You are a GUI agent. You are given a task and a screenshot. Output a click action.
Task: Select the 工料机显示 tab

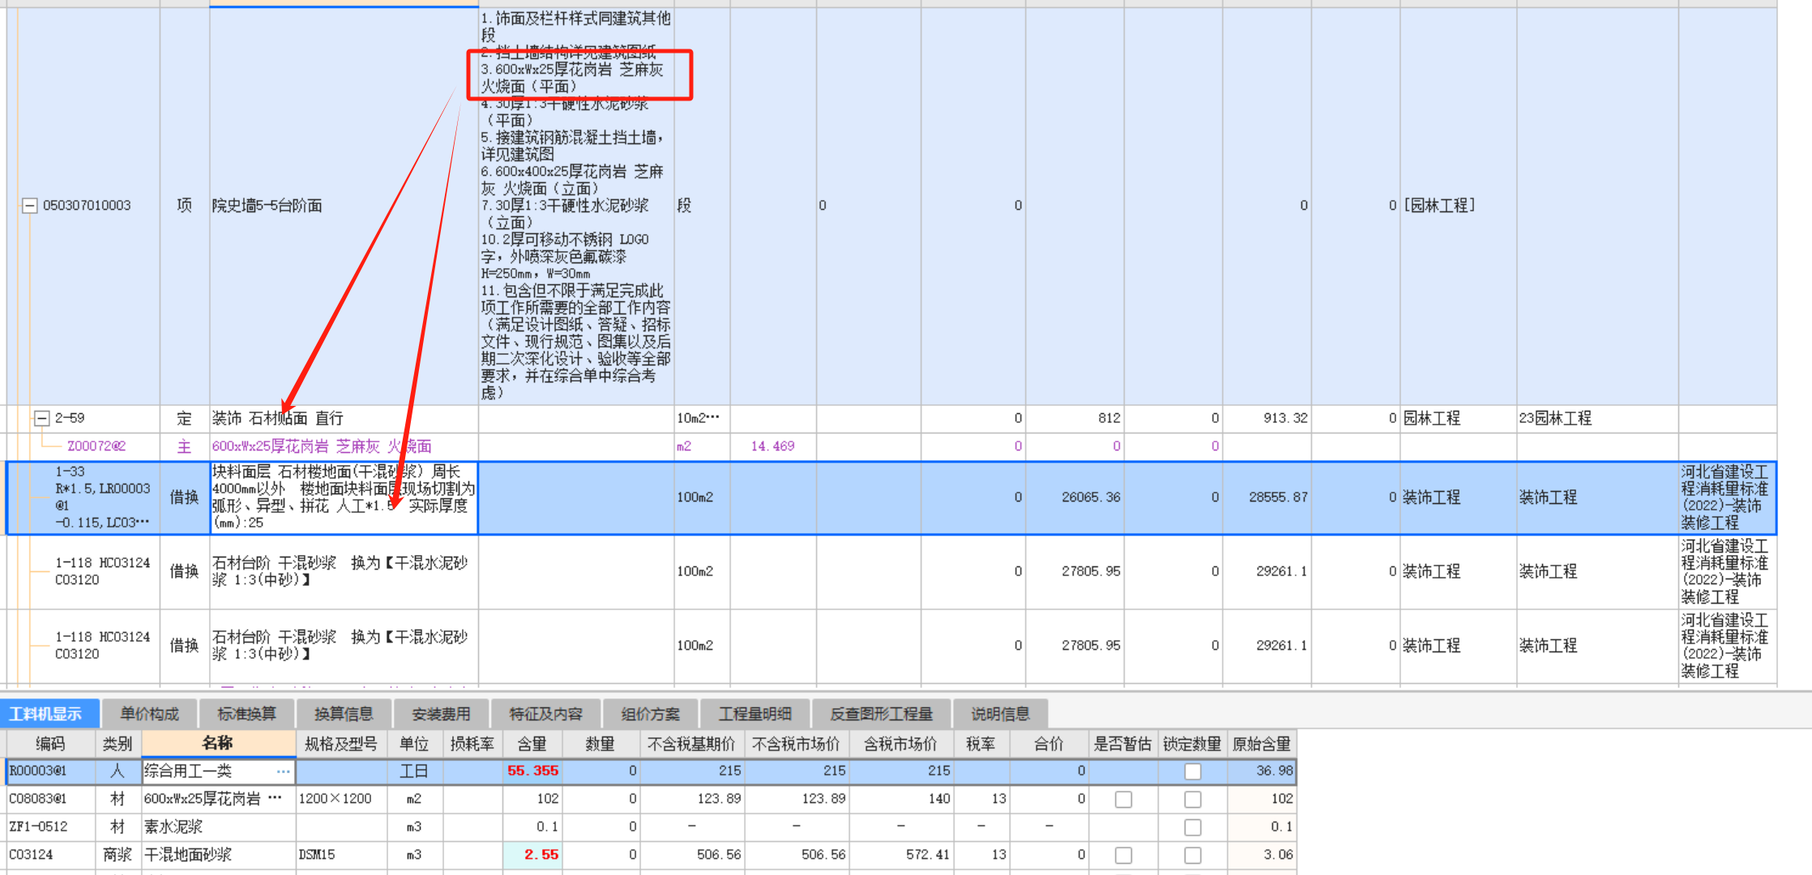pyautogui.click(x=46, y=714)
